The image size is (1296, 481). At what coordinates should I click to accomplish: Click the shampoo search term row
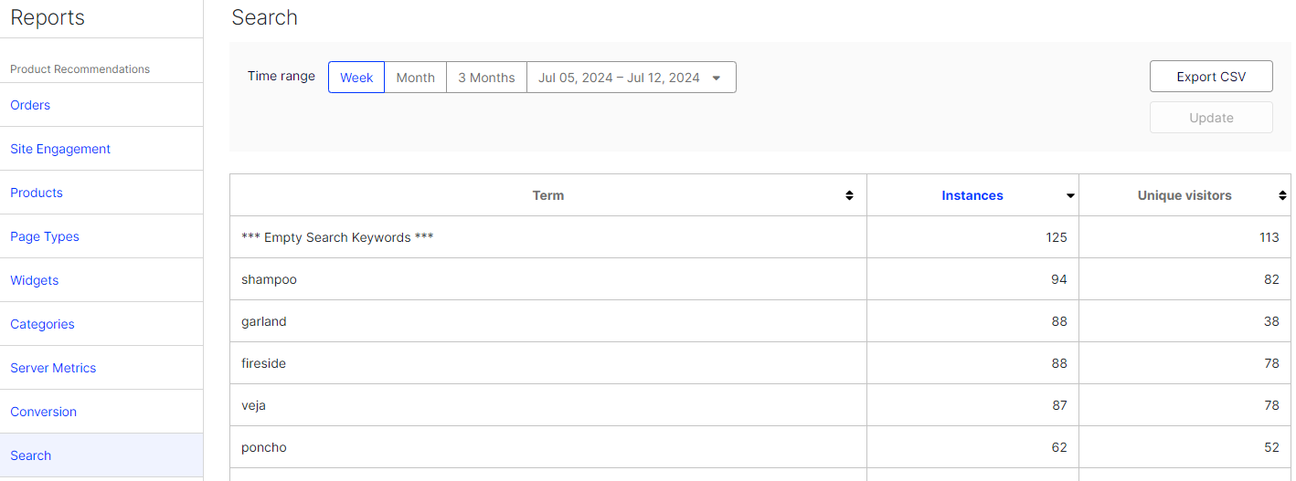(x=269, y=279)
